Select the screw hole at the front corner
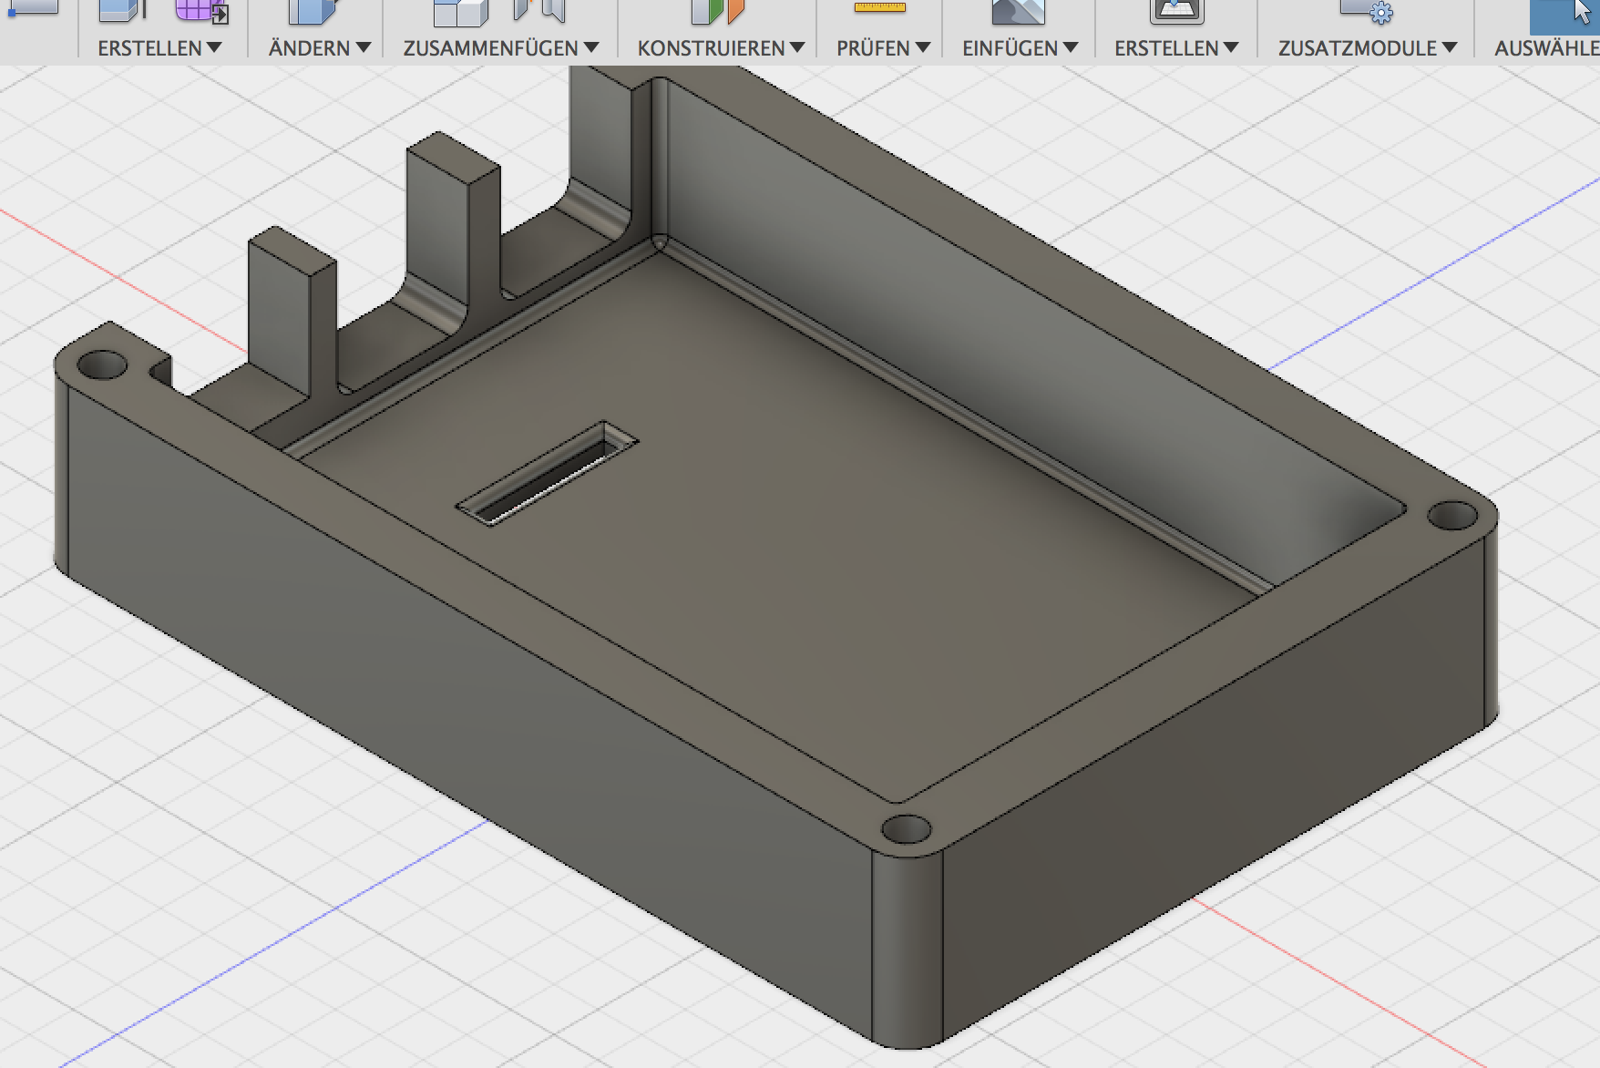This screenshot has width=1600, height=1068. pyautogui.click(x=906, y=831)
